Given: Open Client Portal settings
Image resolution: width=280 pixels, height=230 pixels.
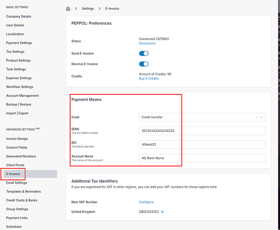Looking at the screenshot, I should [15, 165].
